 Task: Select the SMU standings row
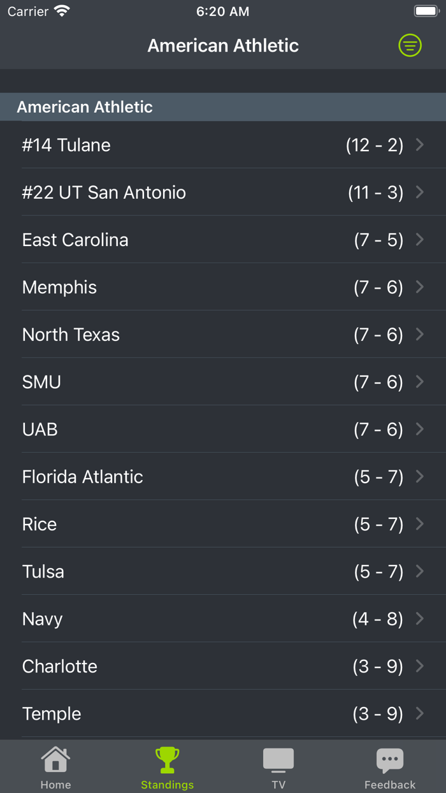coord(223,381)
